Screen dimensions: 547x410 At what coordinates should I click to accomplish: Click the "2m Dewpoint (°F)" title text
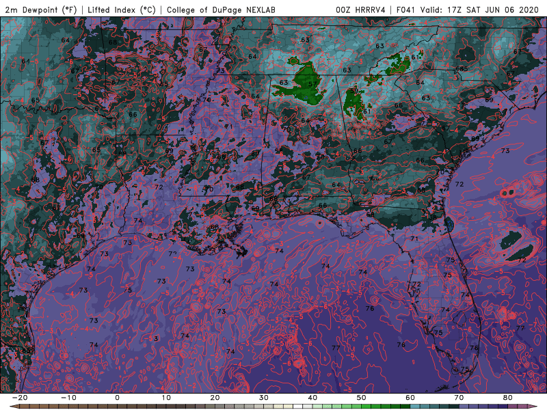point(41,10)
